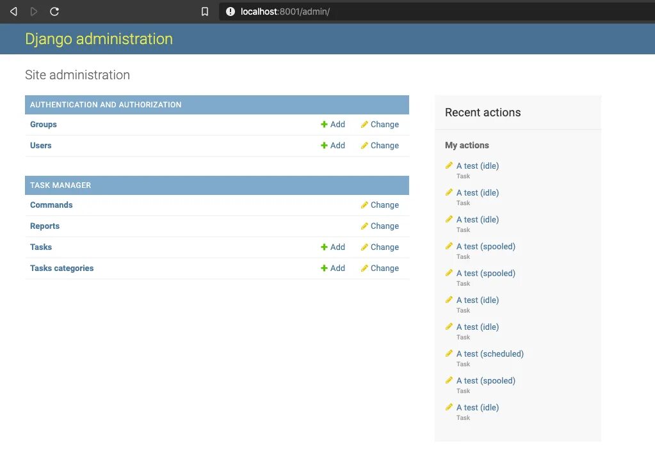Click the pencil icon beside first recent action
This screenshot has height=450, width=655.
[449, 166]
